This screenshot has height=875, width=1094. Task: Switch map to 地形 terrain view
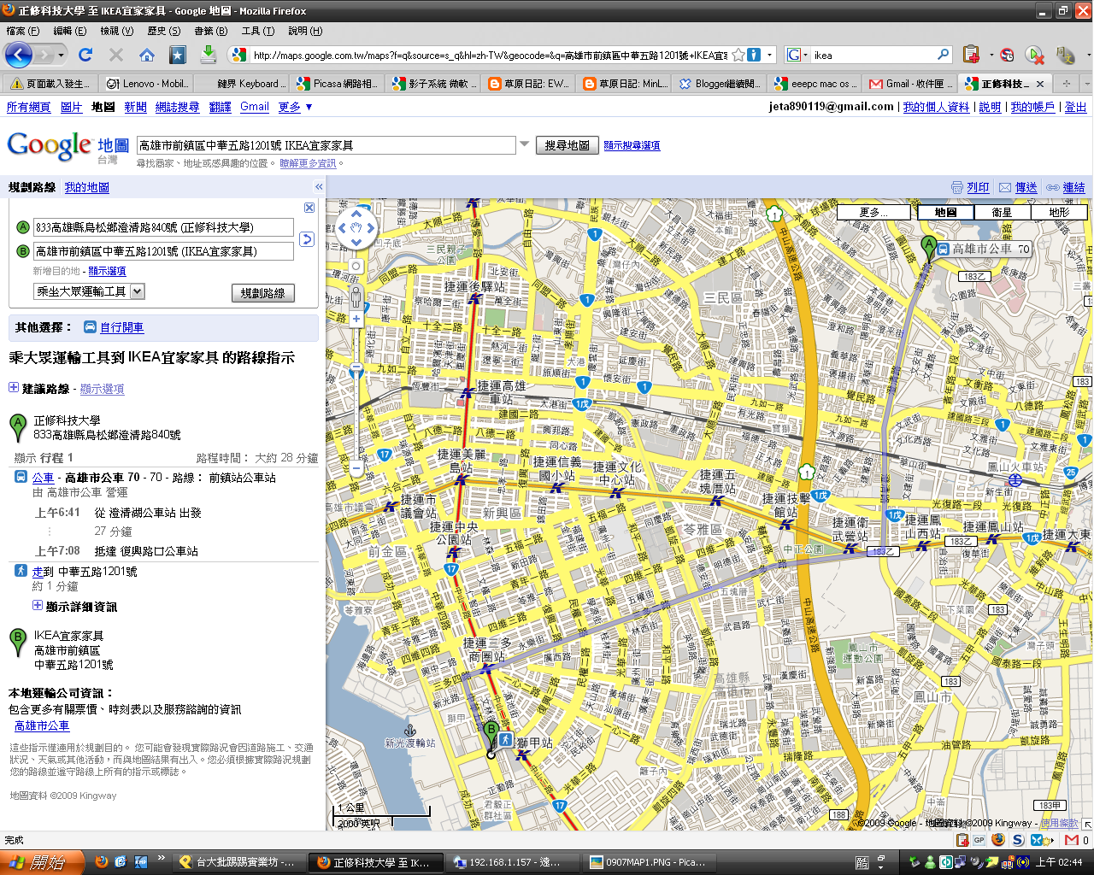click(x=1059, y=212)
